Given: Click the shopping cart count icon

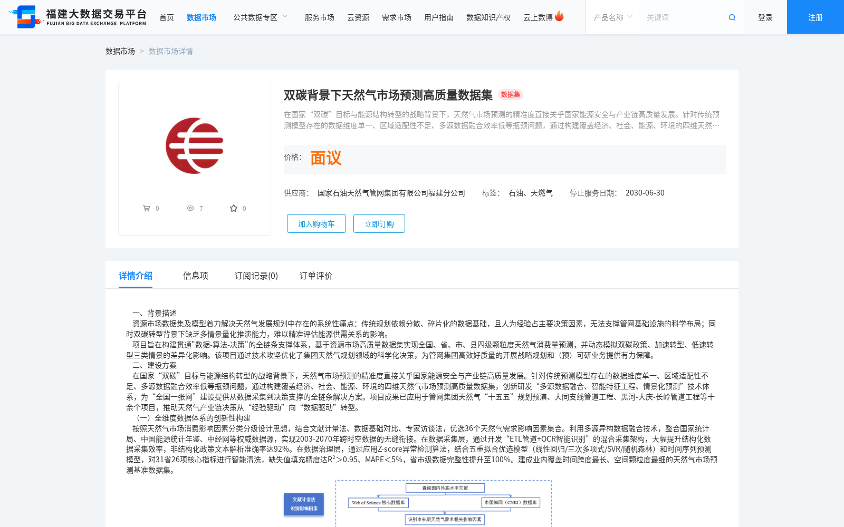Looking at the screenshot, I should (147, 208).
